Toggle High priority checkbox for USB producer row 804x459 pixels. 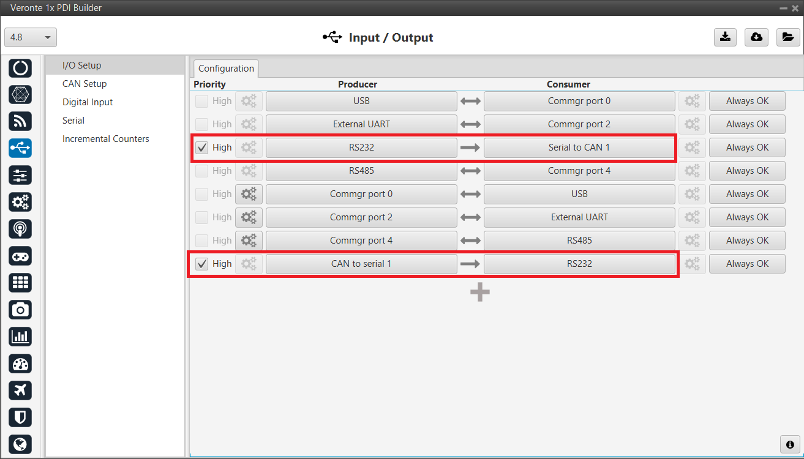(201, 101)
